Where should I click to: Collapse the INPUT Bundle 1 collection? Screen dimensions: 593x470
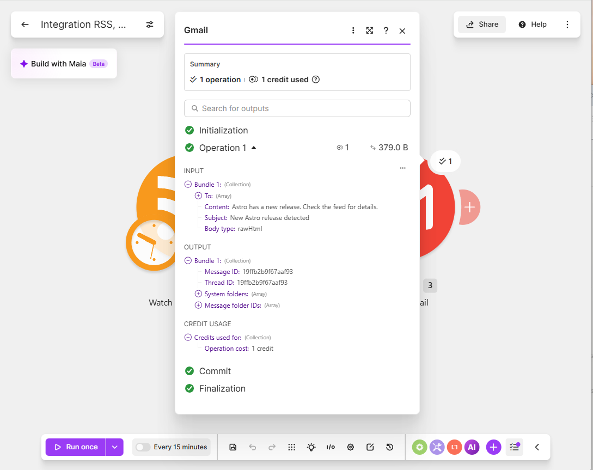(x=188, y=185)
